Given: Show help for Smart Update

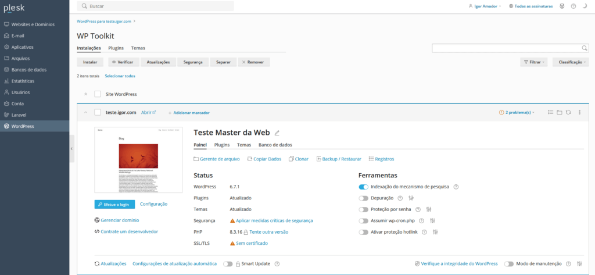Looking at the screenshot, I should 277,263.
